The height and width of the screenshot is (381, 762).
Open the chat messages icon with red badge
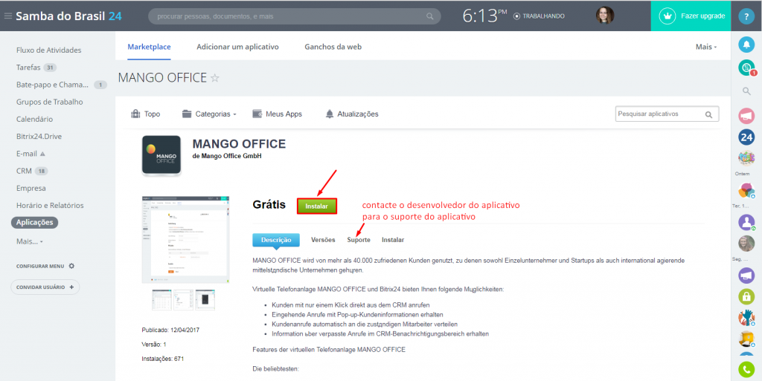click(746, 68)
